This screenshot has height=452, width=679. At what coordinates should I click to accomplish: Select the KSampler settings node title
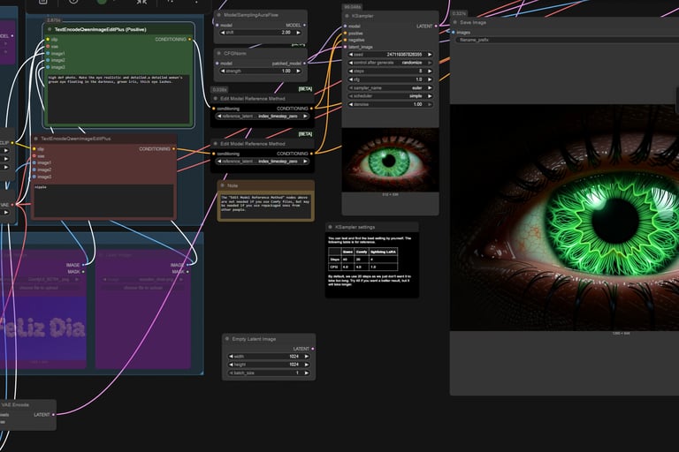click(x=355, y=227)
